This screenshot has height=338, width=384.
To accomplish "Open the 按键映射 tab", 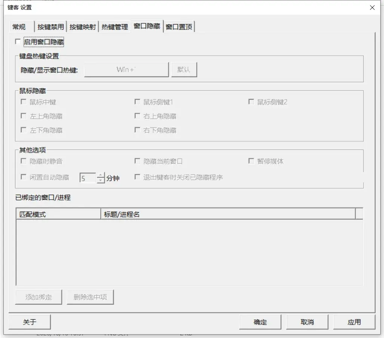I will (x=82, y=27).
